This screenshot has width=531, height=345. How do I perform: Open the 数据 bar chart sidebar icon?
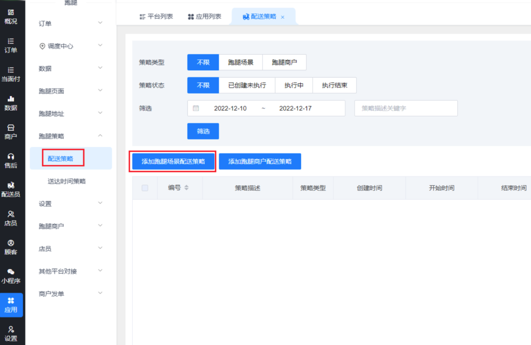(x=11, y=103)
